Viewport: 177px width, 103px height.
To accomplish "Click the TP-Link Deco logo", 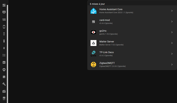I will [x=93, y=54].
